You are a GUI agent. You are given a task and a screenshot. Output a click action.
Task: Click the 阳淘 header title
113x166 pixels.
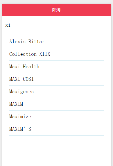56,10
